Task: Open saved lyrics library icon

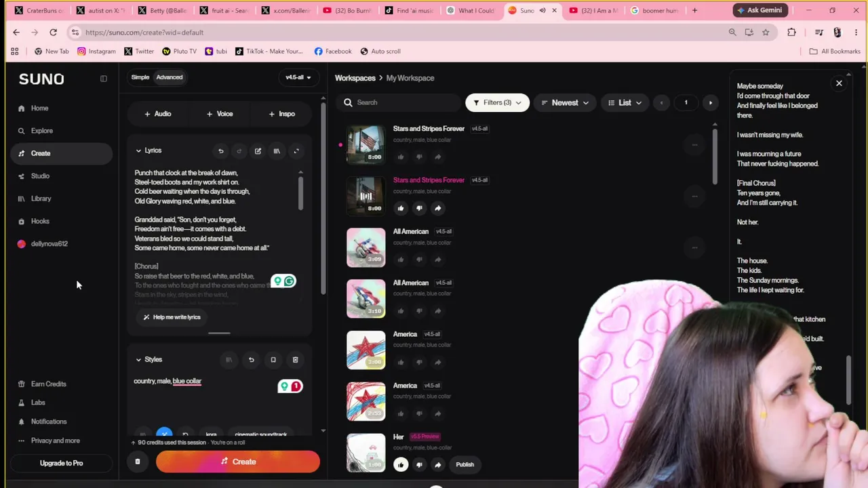Action: tap(277, 151)
